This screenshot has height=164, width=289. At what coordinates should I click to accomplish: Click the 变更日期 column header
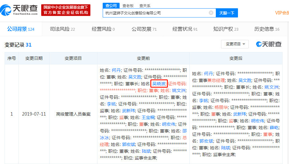coord(34,58)
